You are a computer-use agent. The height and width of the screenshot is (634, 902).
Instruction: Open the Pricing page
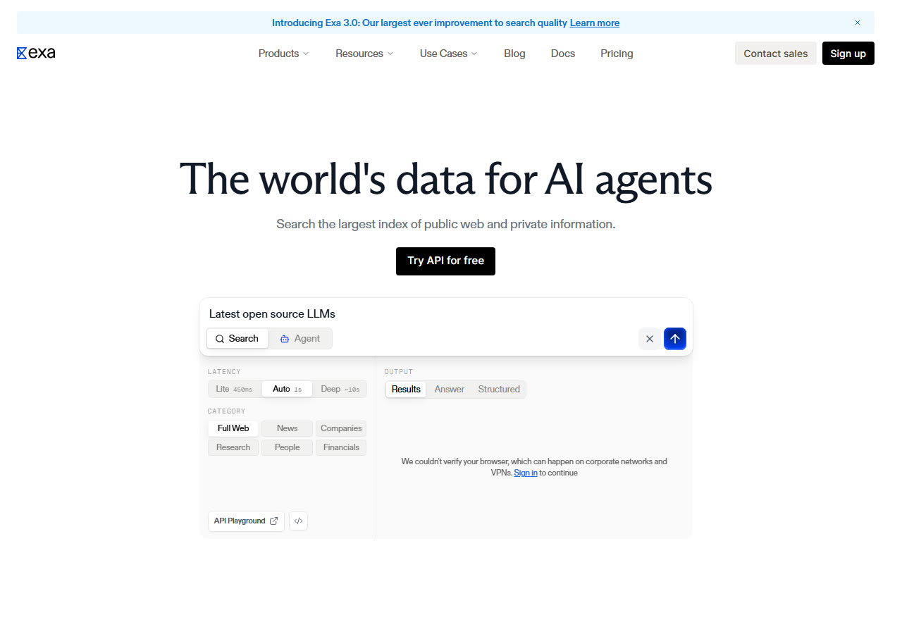coord(617,54)
